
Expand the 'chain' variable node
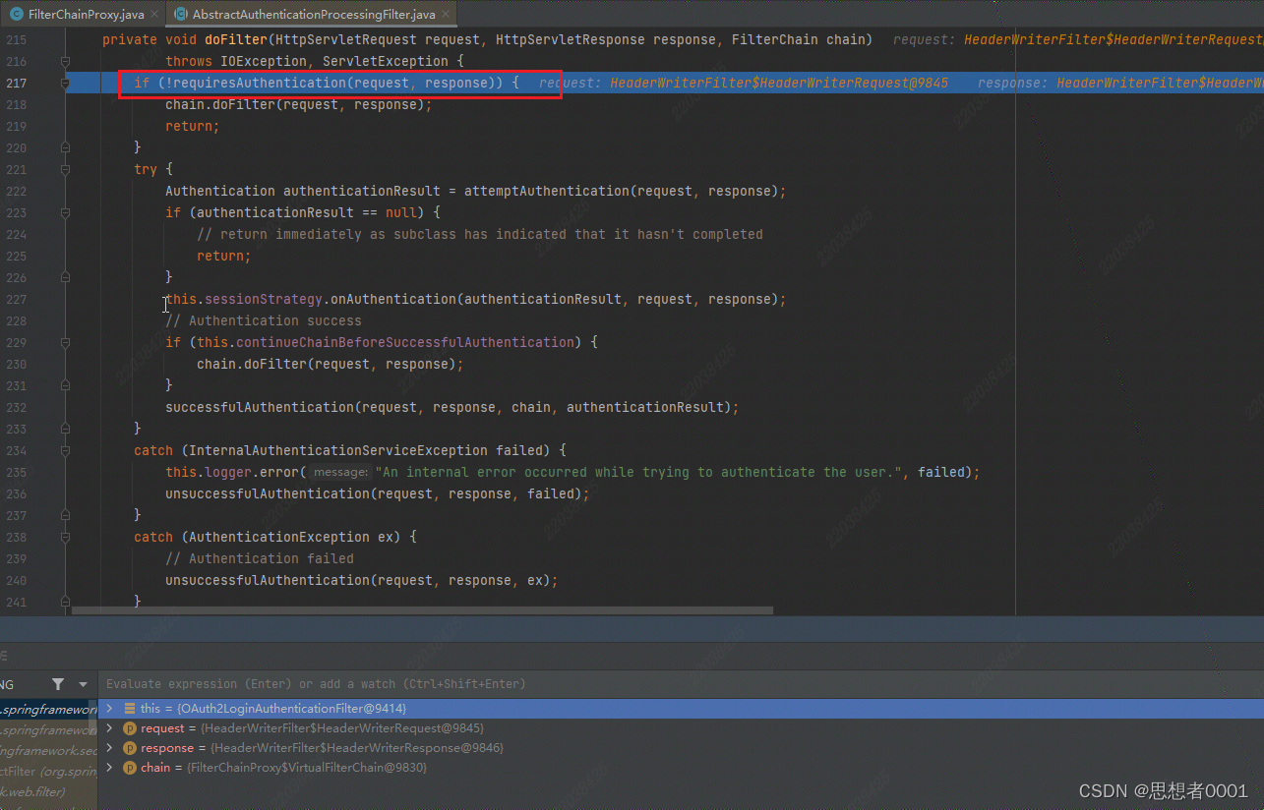(109, 768)
